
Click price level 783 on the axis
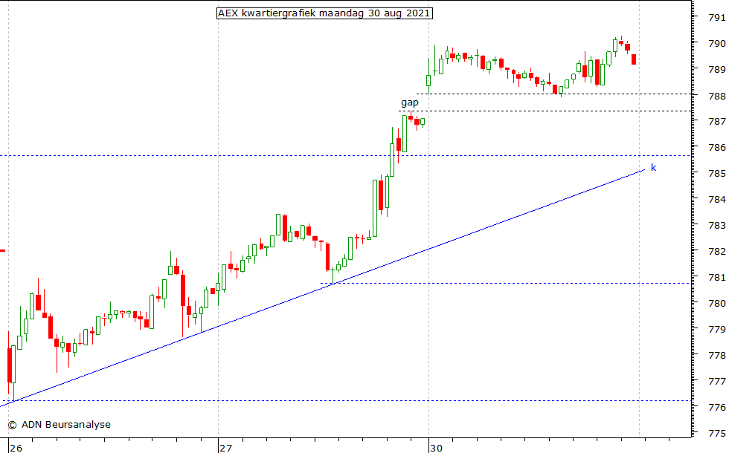tap(717, 226)
